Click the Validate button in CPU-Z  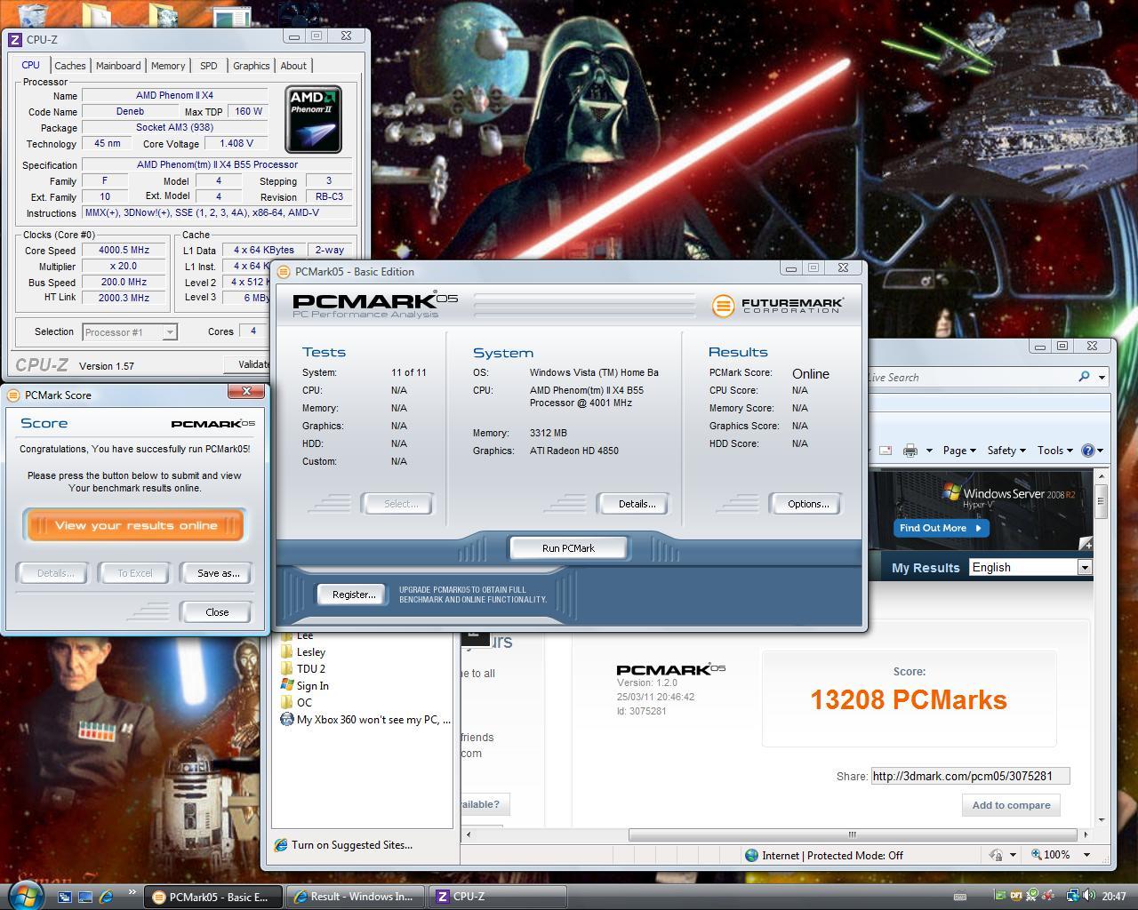pos(249,364)
